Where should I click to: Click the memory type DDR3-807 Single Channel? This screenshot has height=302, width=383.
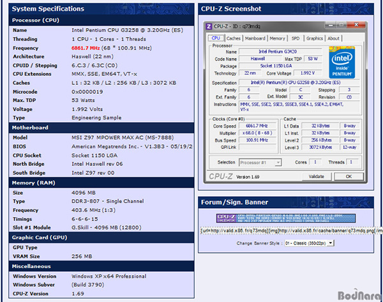coord(108,201)
